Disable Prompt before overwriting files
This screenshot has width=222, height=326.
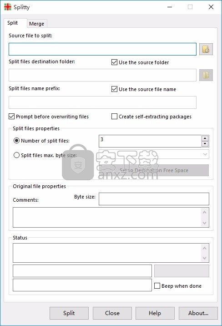click(12, 116)
